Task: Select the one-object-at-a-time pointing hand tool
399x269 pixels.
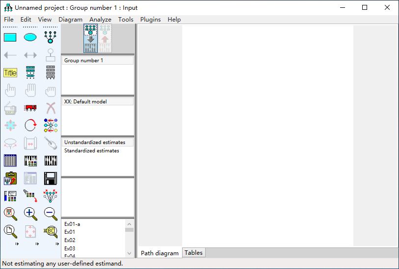Action: tap(10, 90)
